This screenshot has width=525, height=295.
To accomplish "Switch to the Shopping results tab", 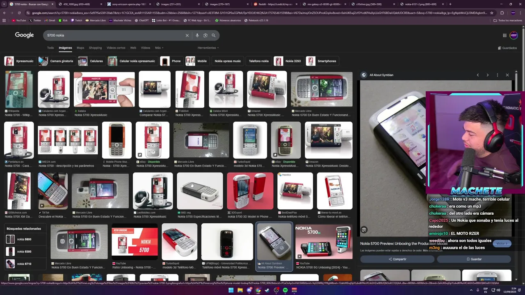I will point(95,48).
